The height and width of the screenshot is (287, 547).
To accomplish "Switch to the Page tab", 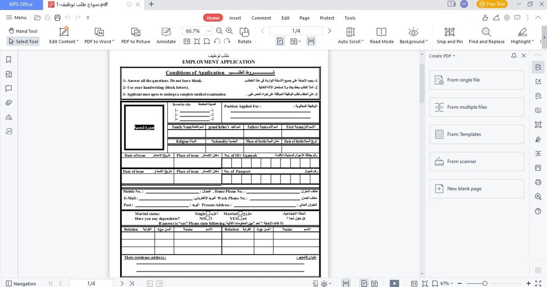I will (304, 18).
